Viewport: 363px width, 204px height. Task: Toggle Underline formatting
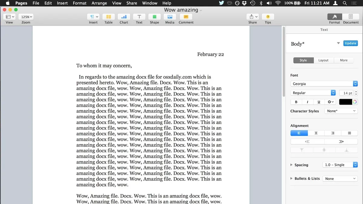coord(319,102)
